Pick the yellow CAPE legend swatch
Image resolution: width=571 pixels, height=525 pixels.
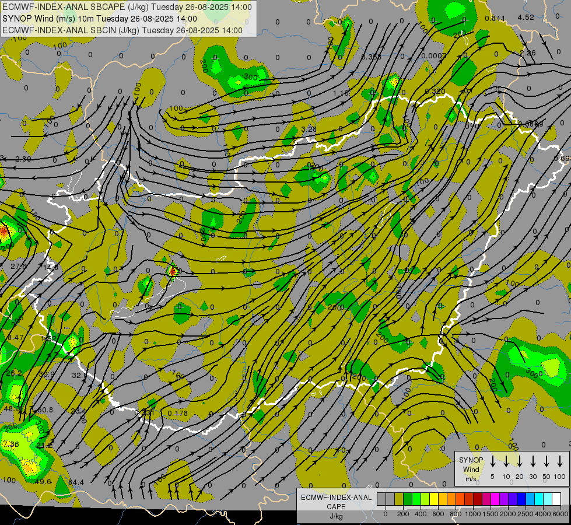(434, 499)
